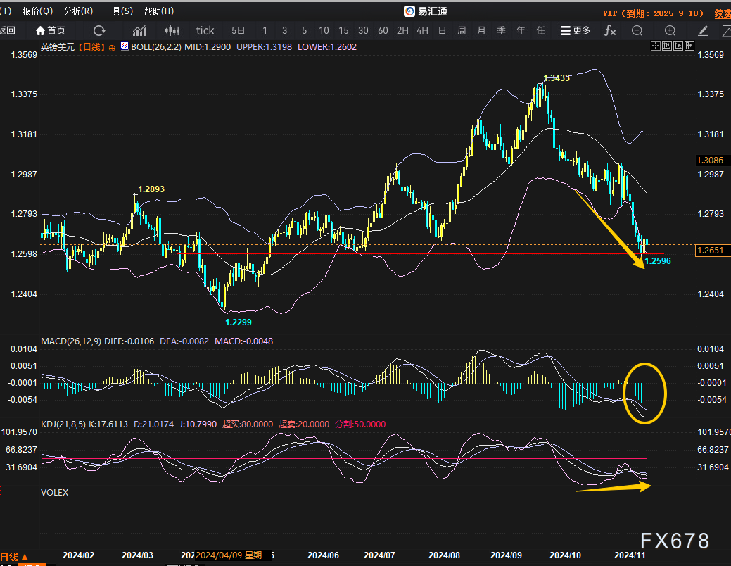The width and height of the screenshot is (731, 566).
Task: Zoom in the chart with plus magnifier
Action: click(x=670, y=30)
